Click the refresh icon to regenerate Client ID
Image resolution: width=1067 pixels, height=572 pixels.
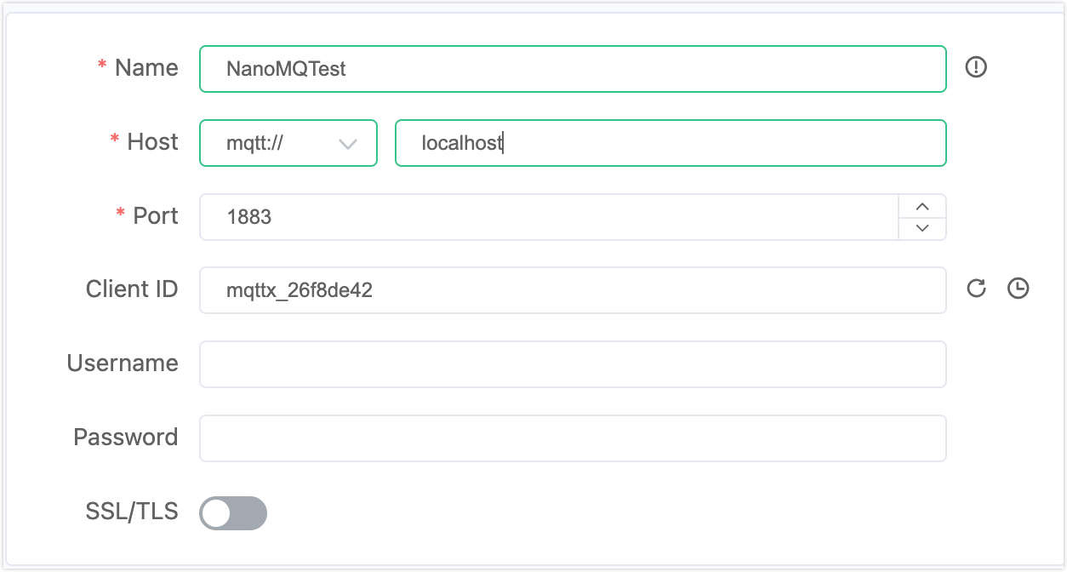pyautogui.click(x=976, y=289)
